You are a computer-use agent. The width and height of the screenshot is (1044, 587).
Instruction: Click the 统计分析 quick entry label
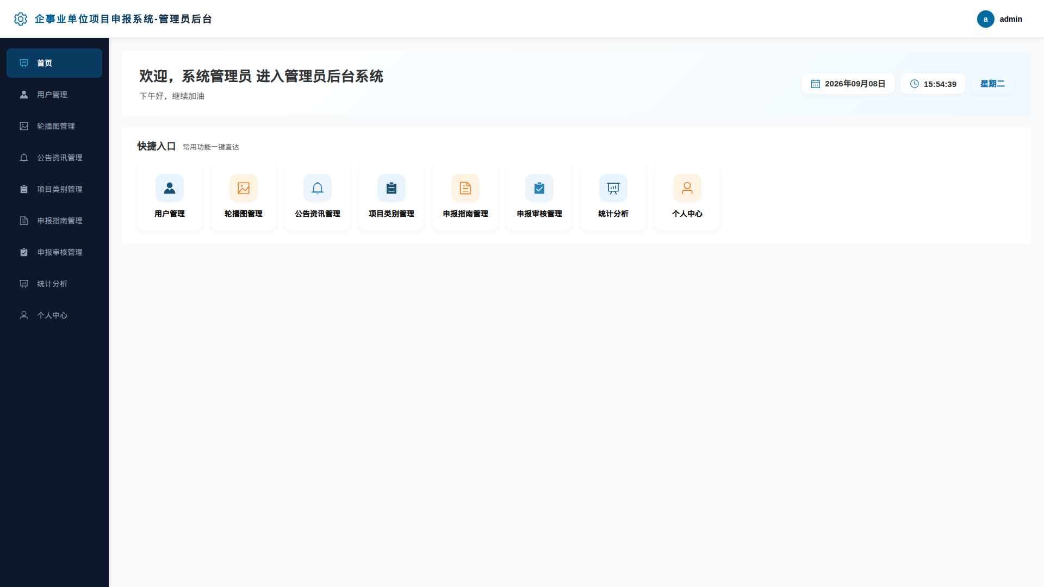[x=613, y=214]
